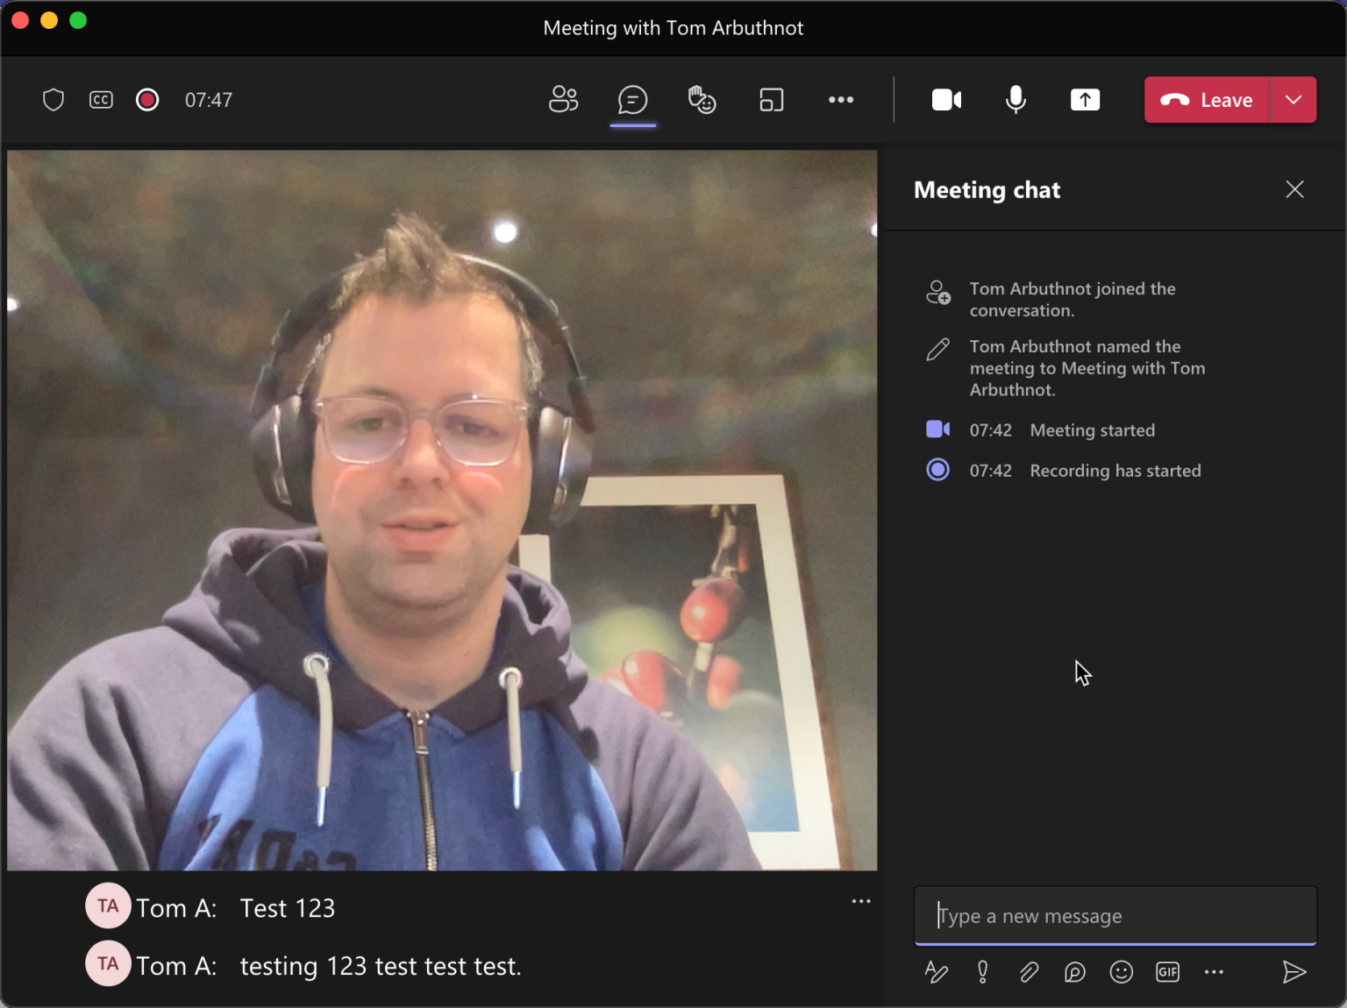Open the Participants list
The height and width of the screenshot is (1008, 1347).
pos(563,100)
